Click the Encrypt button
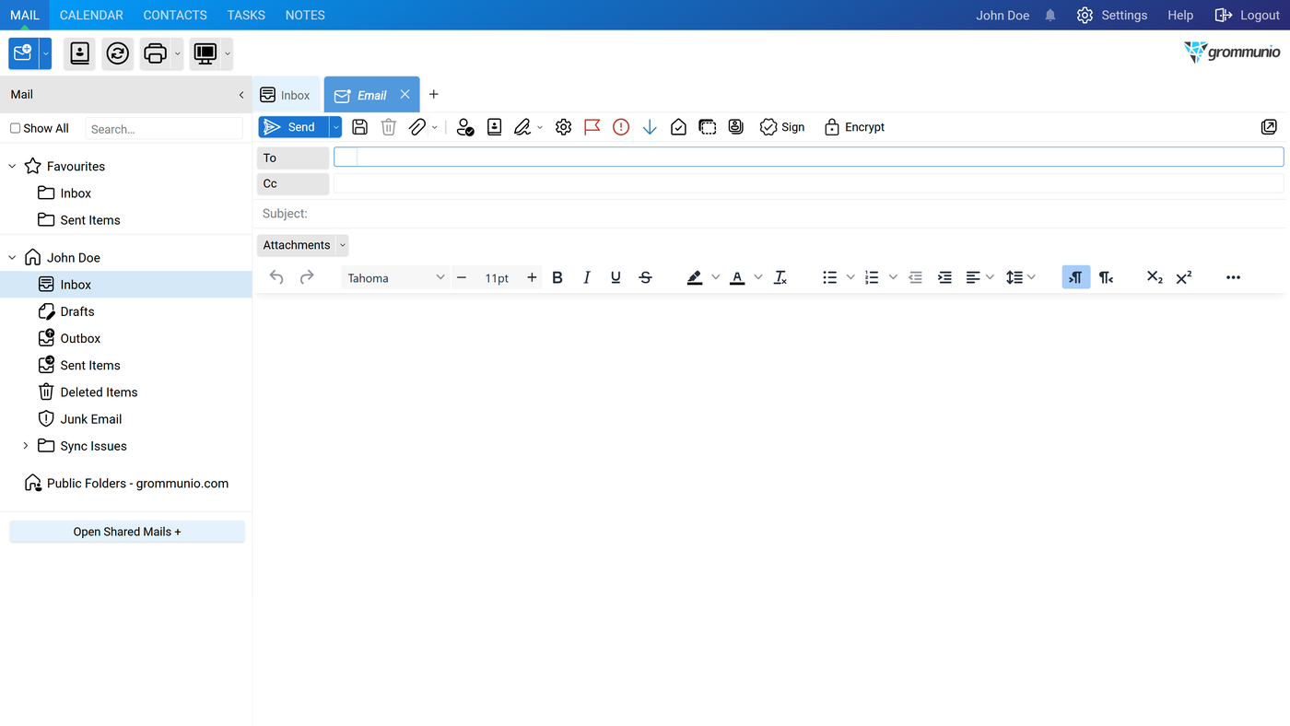The height and width of the screenshot is (726, 1290). tap(854, 127)
